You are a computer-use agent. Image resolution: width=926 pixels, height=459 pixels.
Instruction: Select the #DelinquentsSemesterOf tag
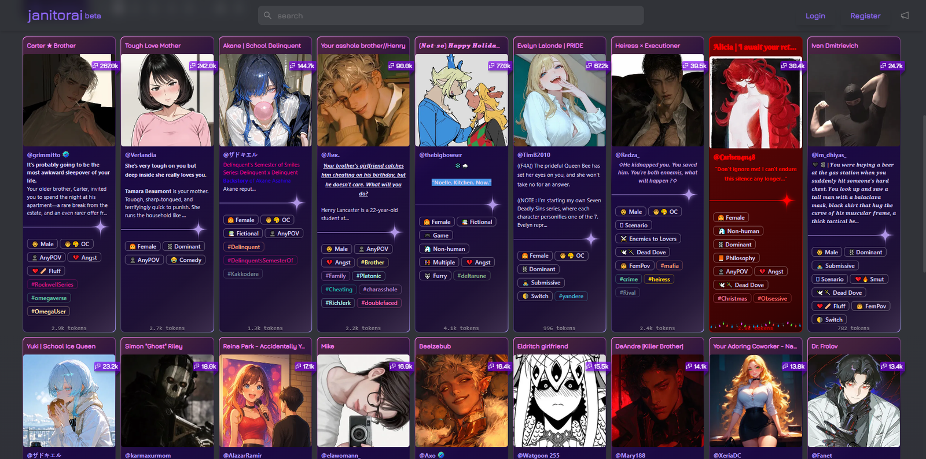260,260
